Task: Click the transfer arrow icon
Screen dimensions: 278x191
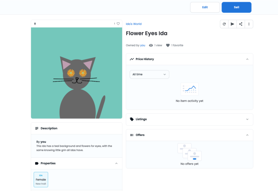Action: [232, 24]
